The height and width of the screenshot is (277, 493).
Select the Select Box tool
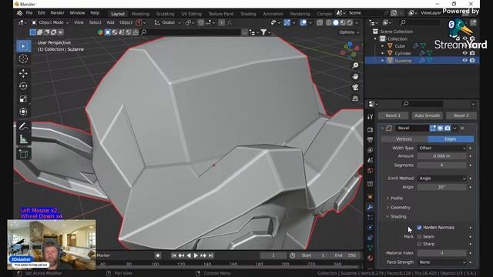[x=23, y=46]
